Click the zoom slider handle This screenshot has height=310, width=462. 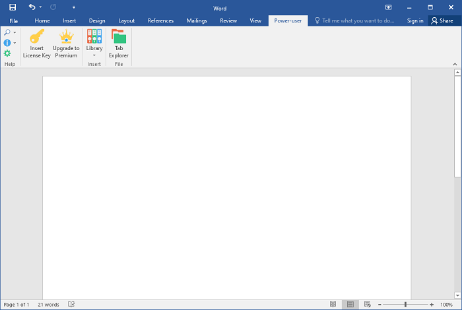click(x=405, y=305)
